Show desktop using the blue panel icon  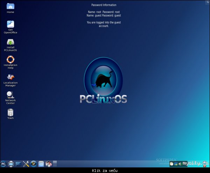(x=18, y=164)
